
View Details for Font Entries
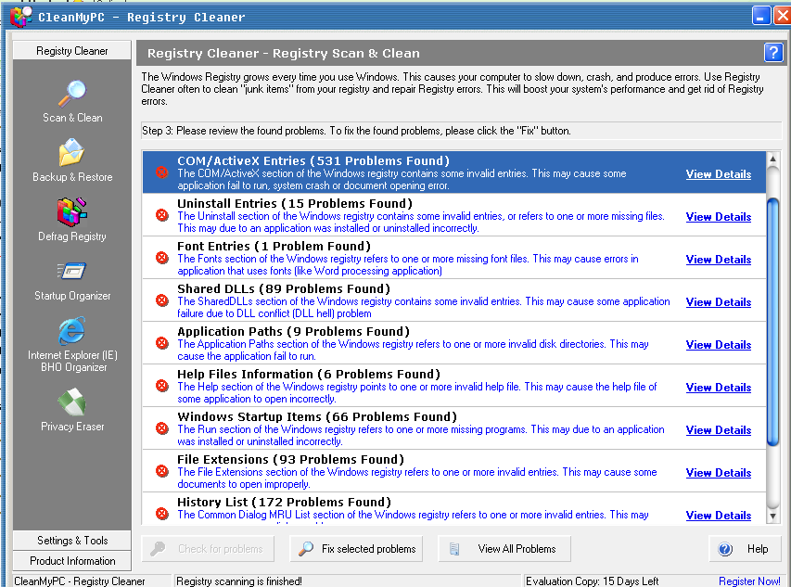tap(719, 260)
